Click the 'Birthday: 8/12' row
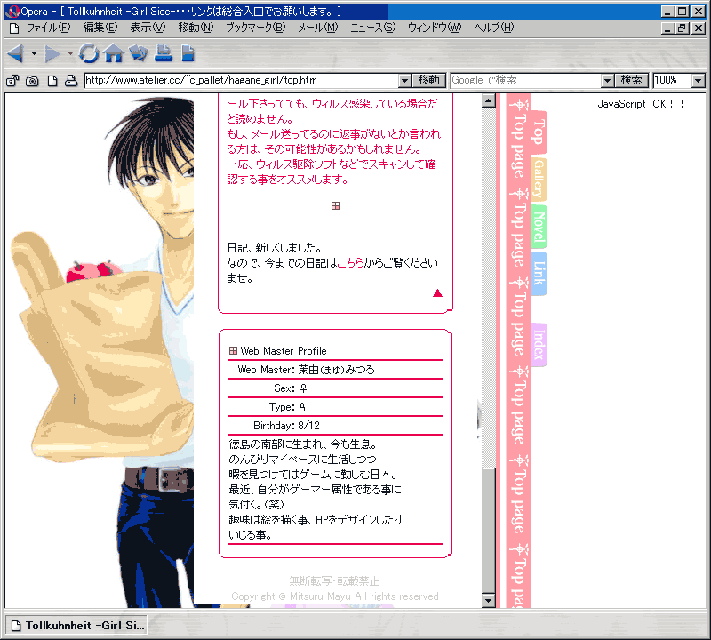This screenshot has height=640, width=711. pyautogui.click(x=335, y=426)
